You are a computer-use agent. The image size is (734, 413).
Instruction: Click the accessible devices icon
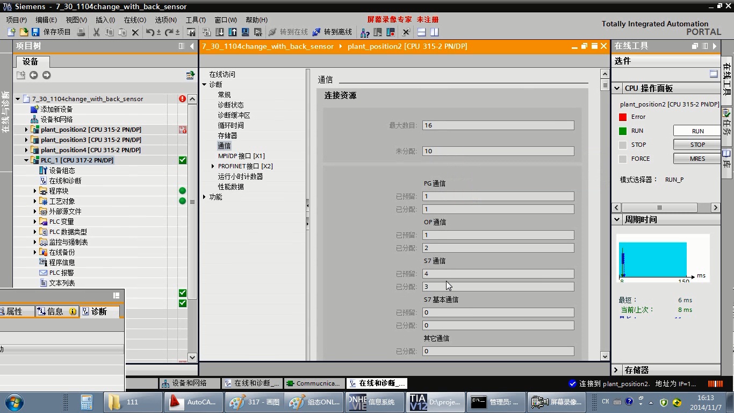[x=365, y=32]
